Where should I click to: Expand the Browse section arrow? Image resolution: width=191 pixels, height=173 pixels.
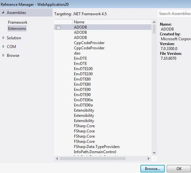coord(3,56)
